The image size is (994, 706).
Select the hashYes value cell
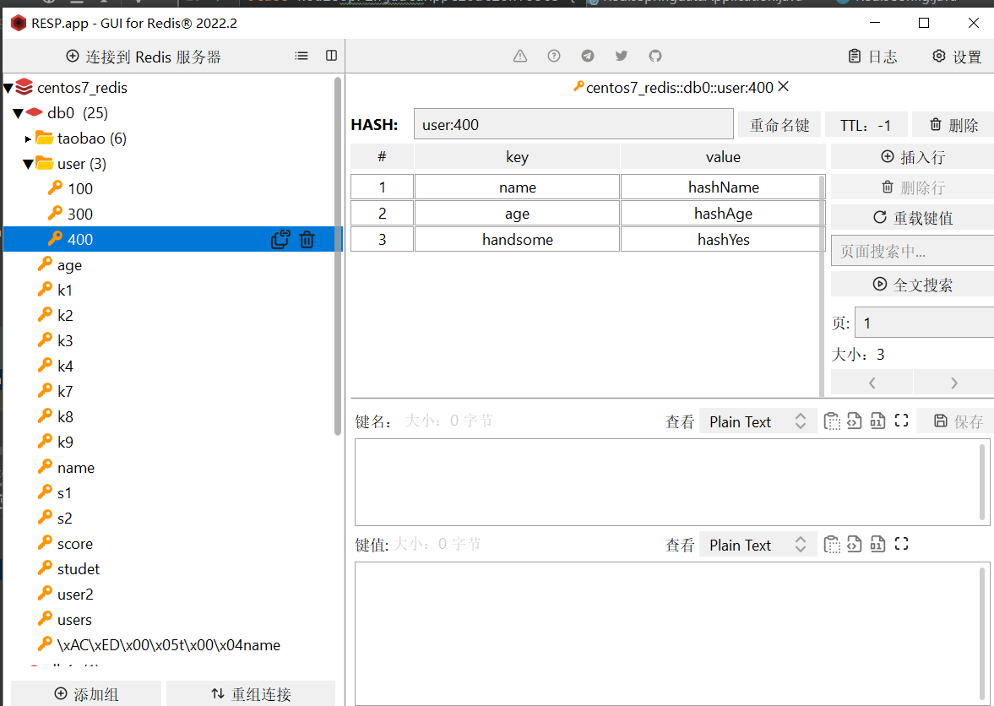[723, 240]
